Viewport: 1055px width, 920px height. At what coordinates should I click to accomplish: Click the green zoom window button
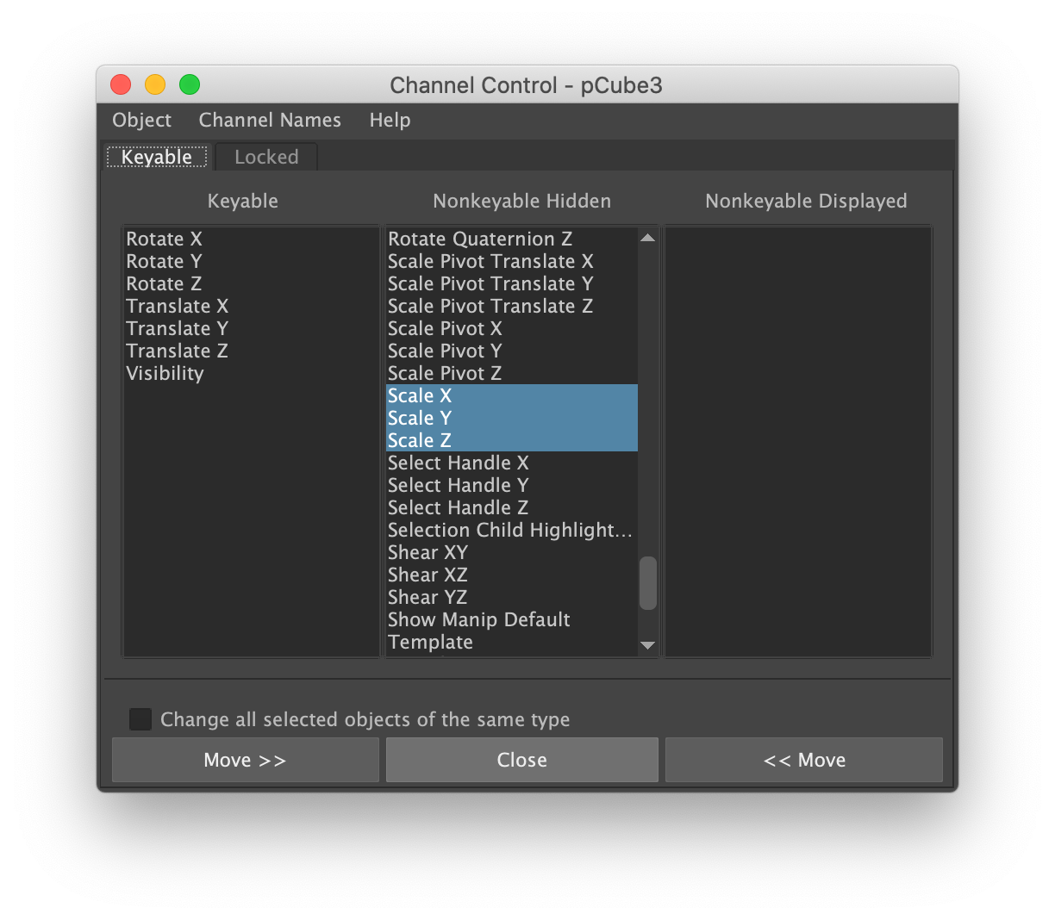pos(190,84)
